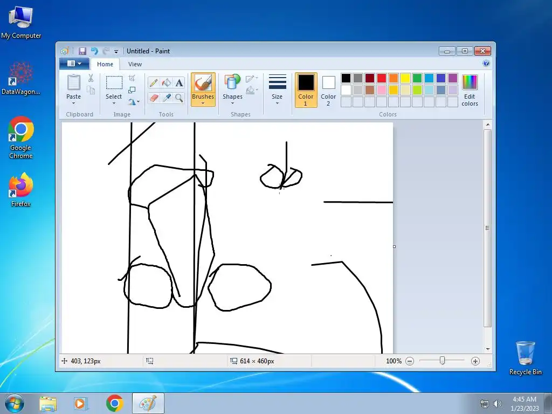
Task: Open the Size line thickness dropdown
Action: [x=277, y=89]
